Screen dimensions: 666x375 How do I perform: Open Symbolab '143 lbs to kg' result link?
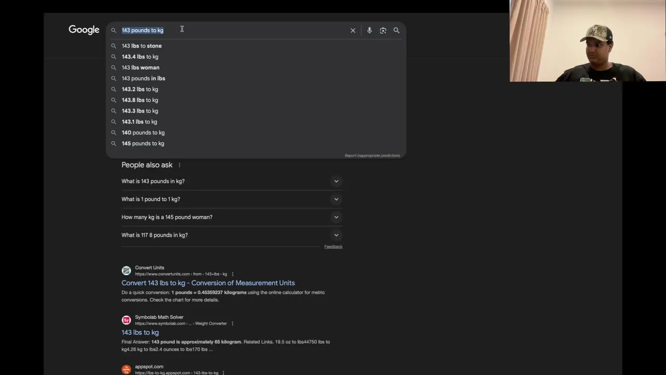coord(140,332)
